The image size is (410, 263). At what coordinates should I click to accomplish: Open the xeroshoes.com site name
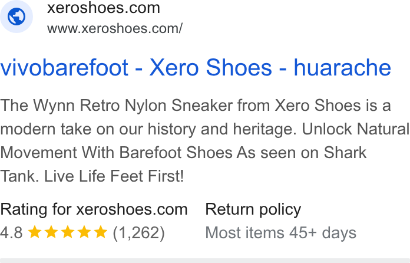coord(104,8)
